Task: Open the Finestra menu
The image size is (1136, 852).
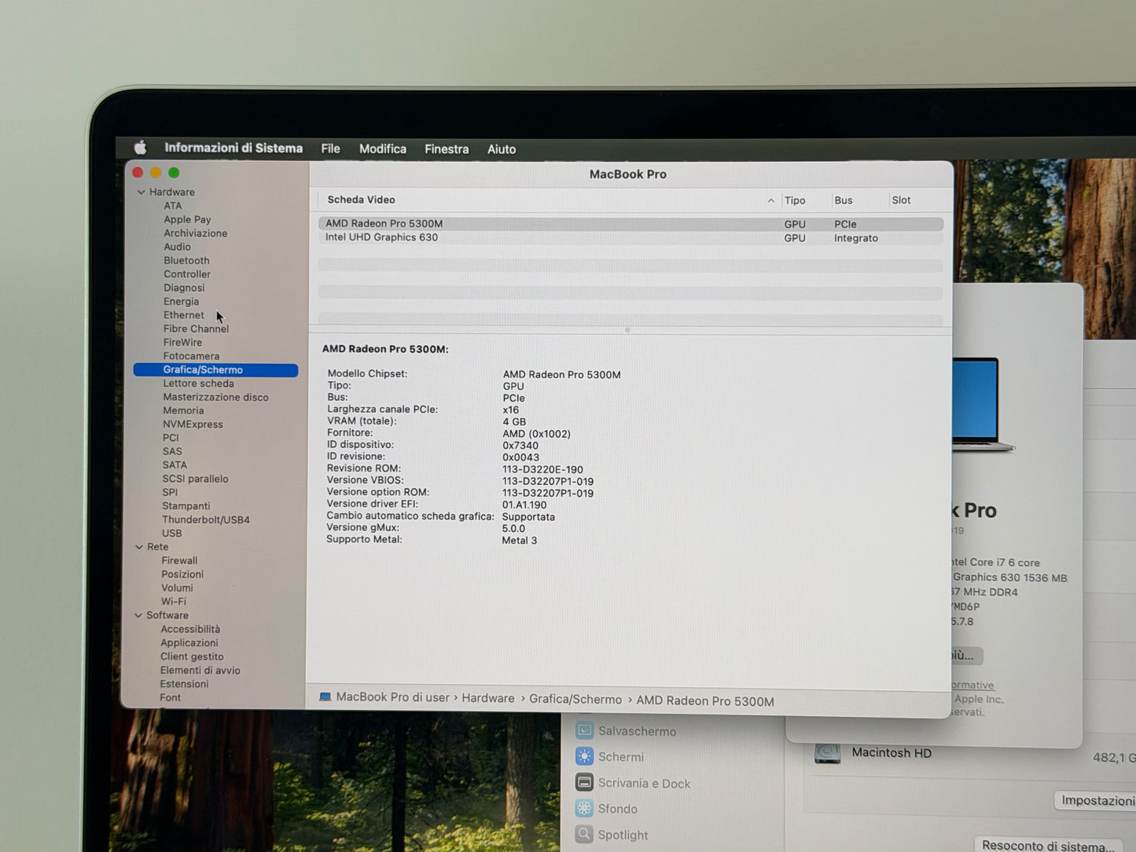Action: 447,149
